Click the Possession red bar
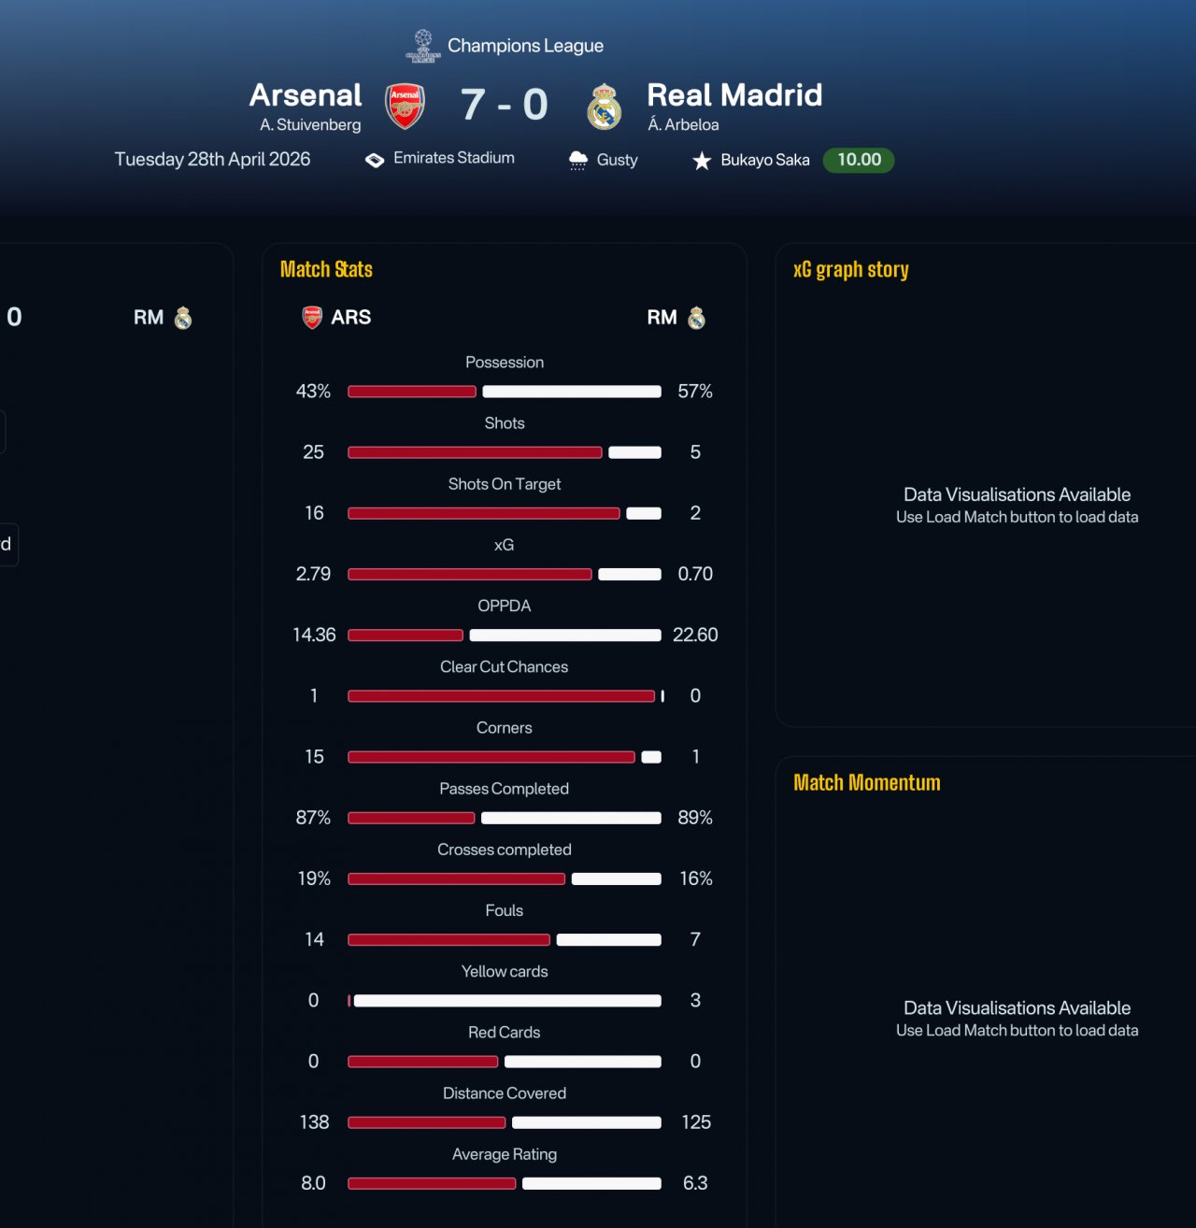Image resolution: width=1196 pixels, height=1228 pixels. pyautogui.click(x=412, y=392)
